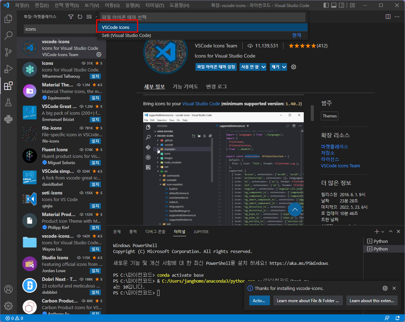Select VSCode Icons file icon theme
This screenshot has width=405, height=322.
(203, 27)
